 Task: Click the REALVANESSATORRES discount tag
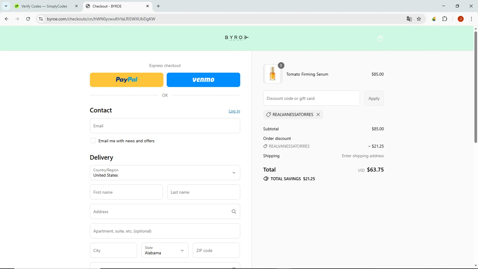point(293,114)
